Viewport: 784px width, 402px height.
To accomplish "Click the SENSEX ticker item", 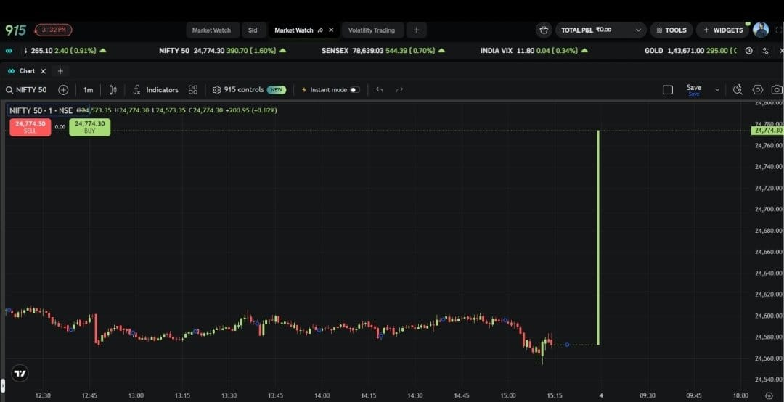I will tap(383, 51).
